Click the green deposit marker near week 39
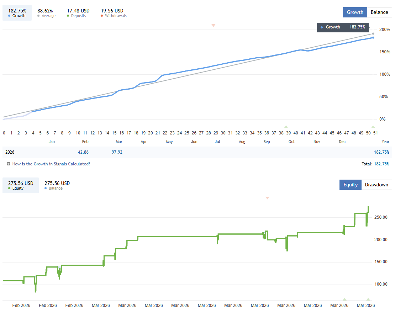This screenshot has height=313, width=395. [286, 127]
